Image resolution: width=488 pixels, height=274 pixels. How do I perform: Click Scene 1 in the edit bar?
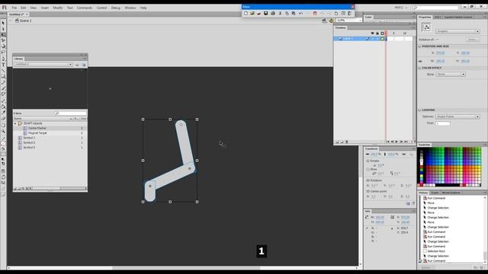[x=25, y=21]
